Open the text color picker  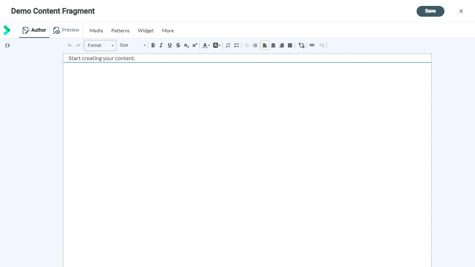pyautogui.click(x=206, y=45)
